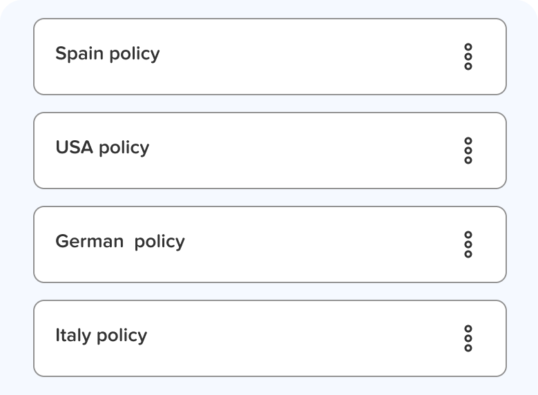Select the German policy card
The height and width of the screenshot is (395, 538).
point(269,244)
